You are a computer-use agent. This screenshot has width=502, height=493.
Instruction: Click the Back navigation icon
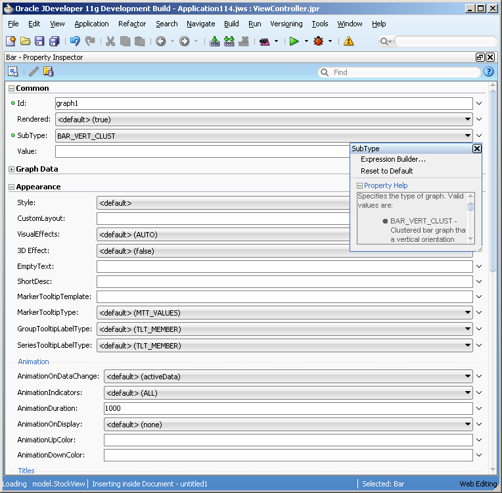161,41
